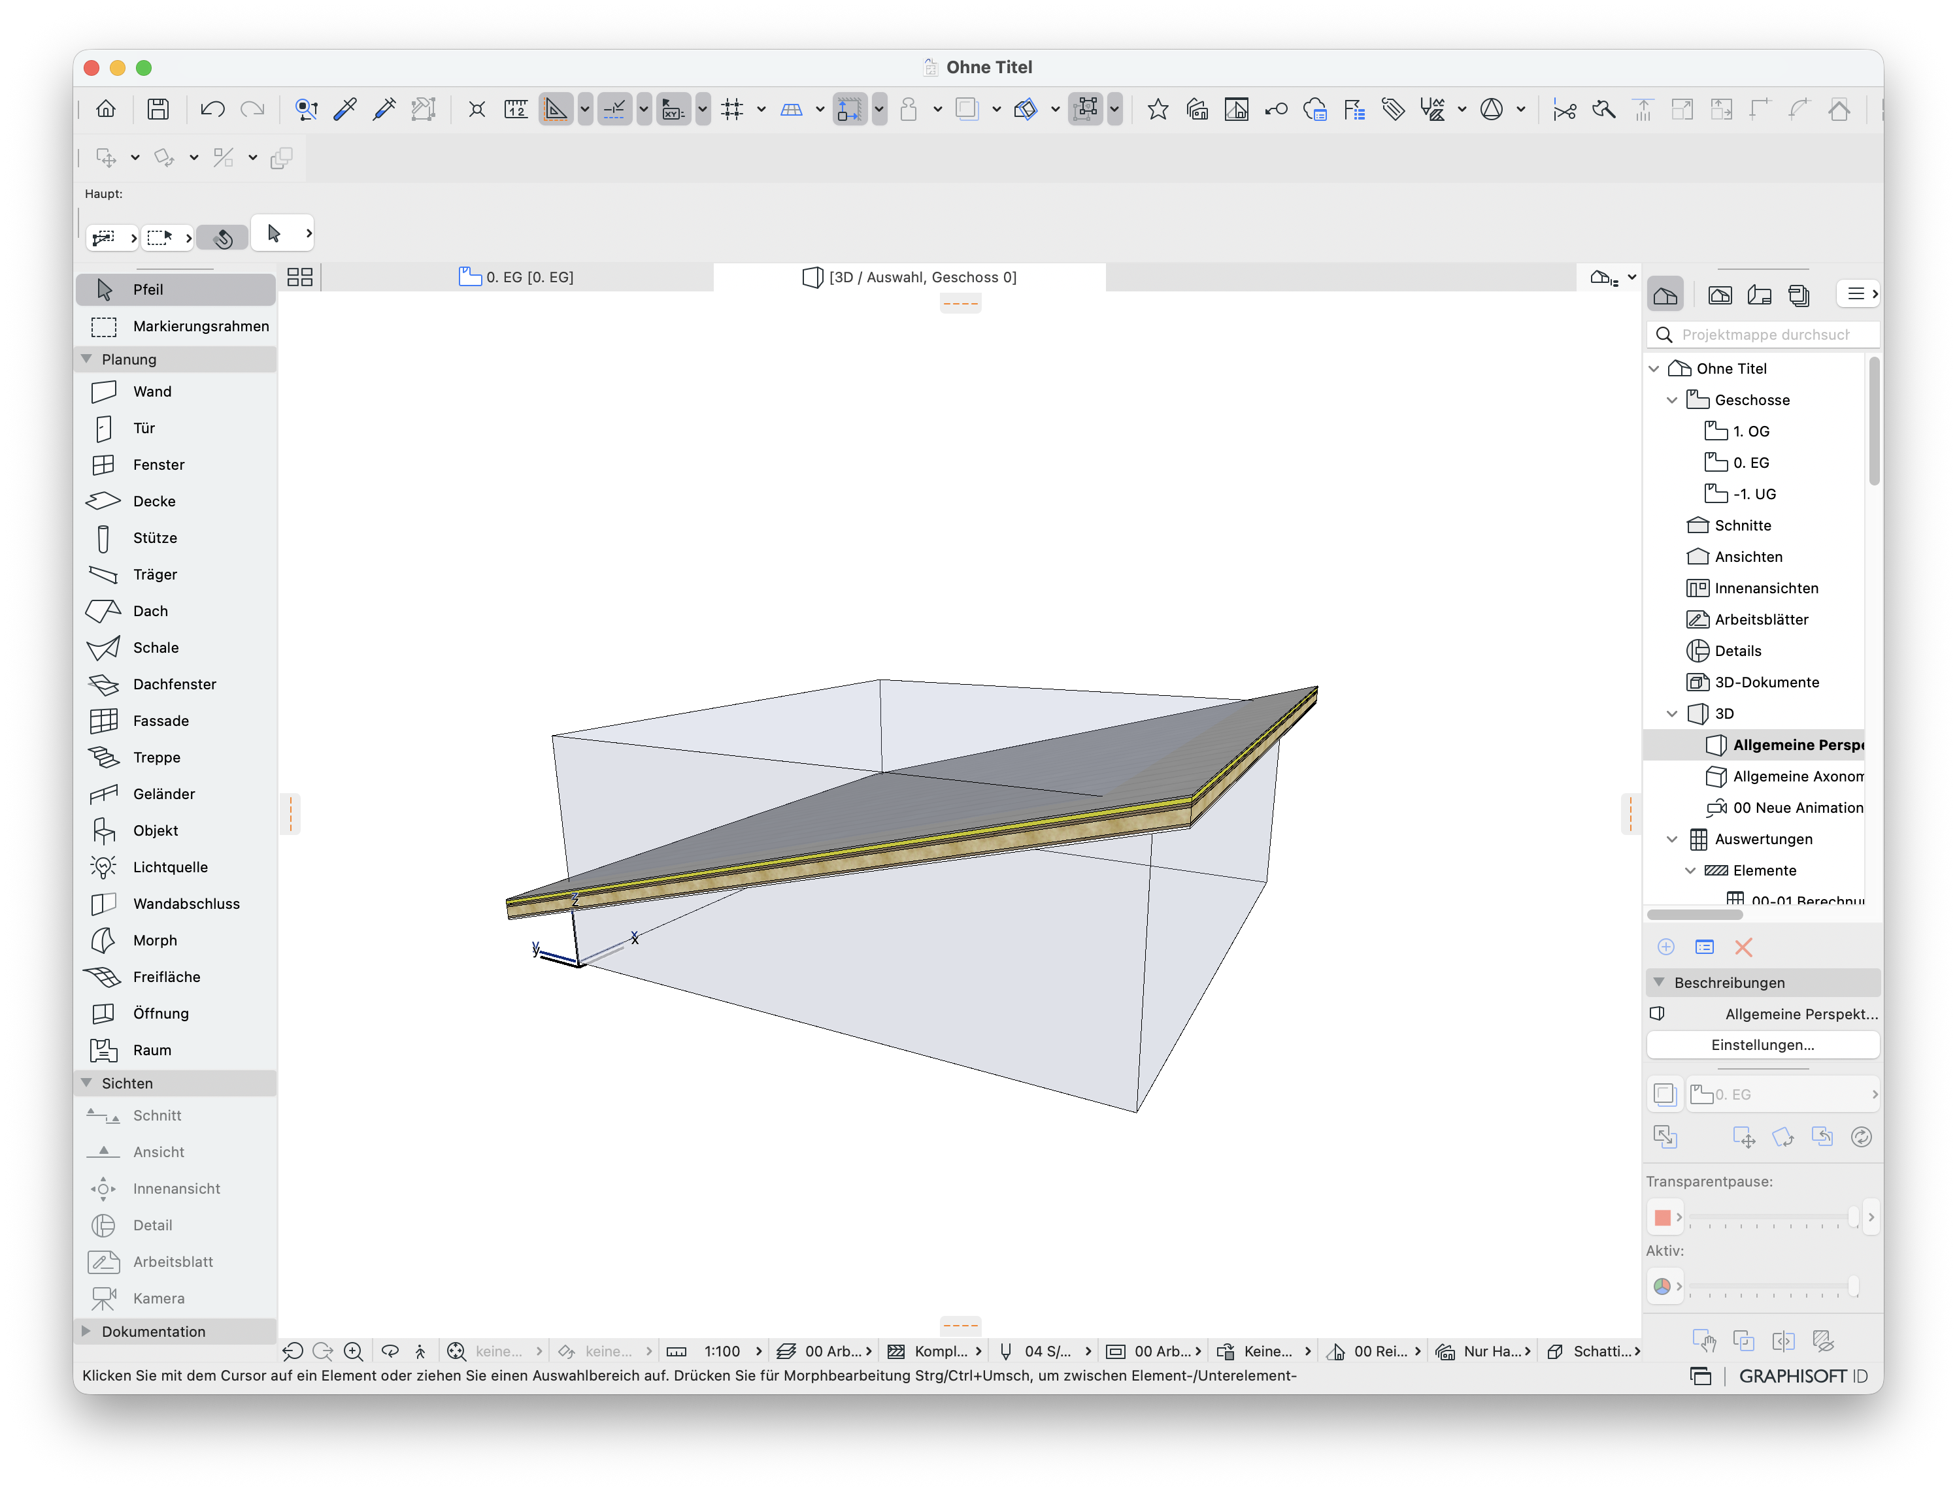Viewport: 1957px width, 1491px height.
Task: Select the Träger tool
Action: pos(176,574)
